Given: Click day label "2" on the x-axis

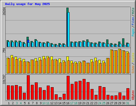Looking at the screenshot, I should click(x=13, y=103).
